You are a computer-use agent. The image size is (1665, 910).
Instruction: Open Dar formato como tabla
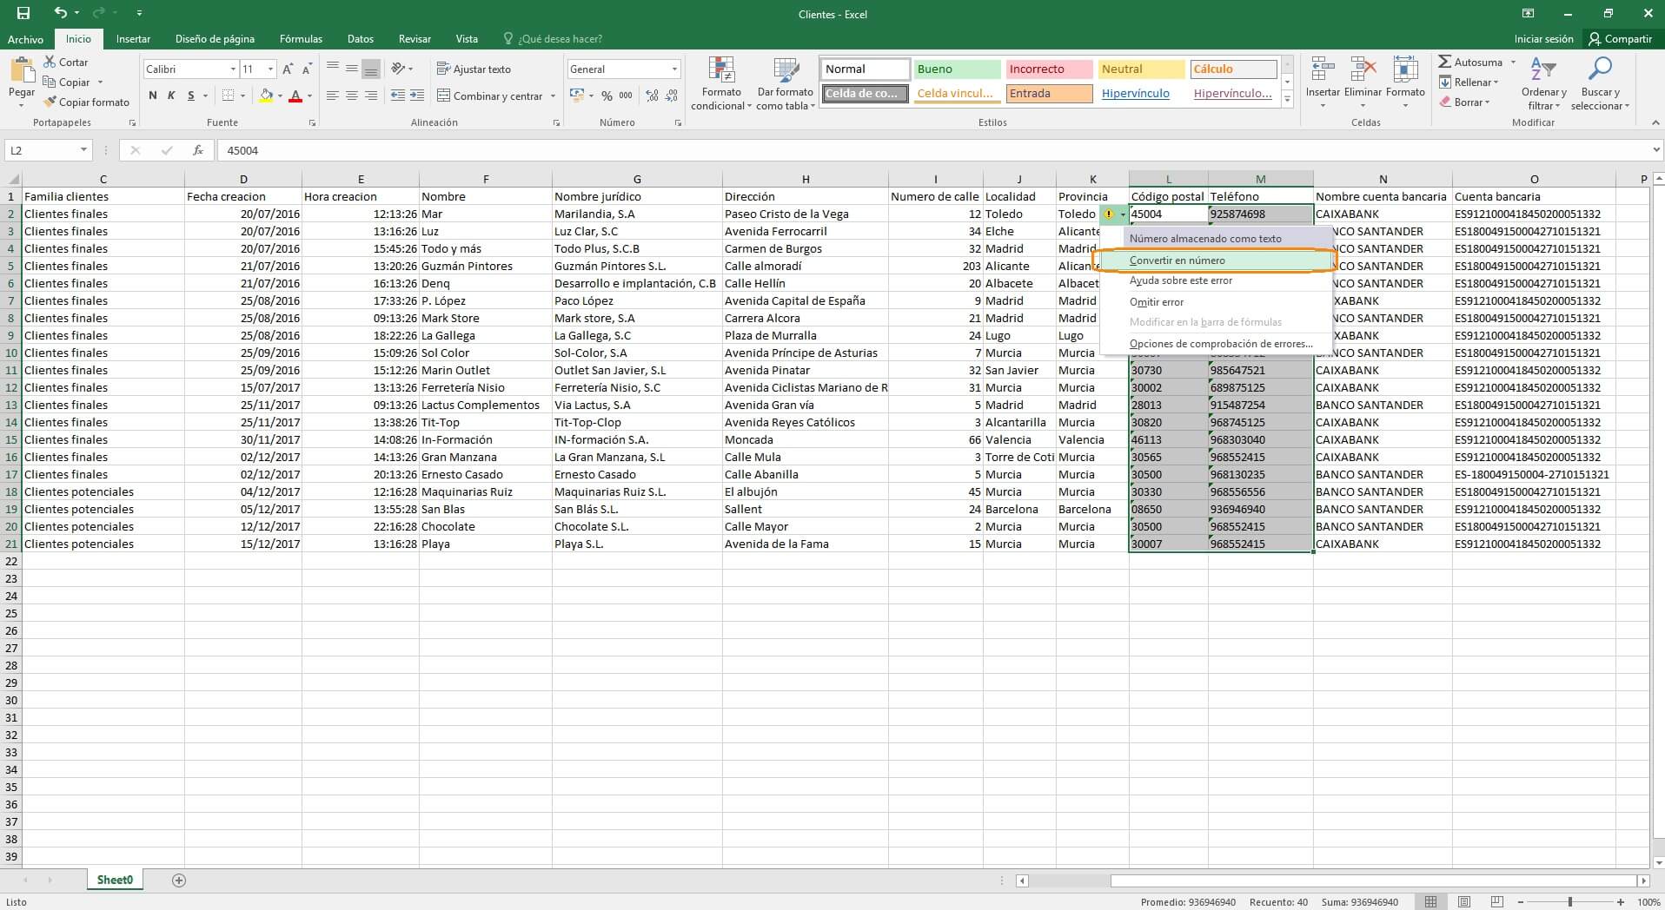pyautogui.click(x=784, y=82)
